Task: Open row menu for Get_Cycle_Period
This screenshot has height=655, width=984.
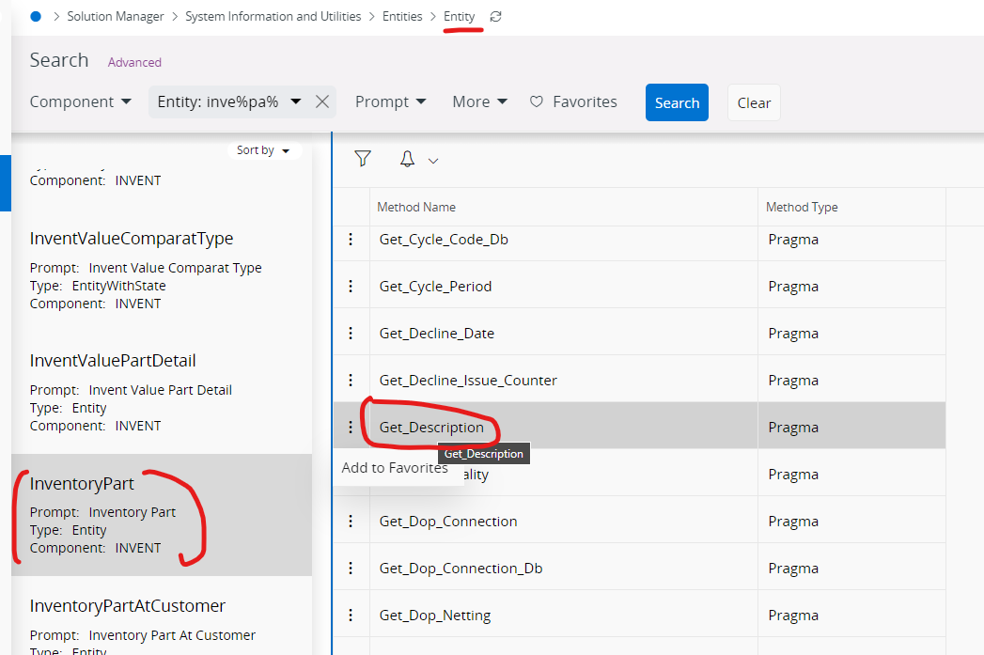Action: pyautogui.click(x=351, y=286)
